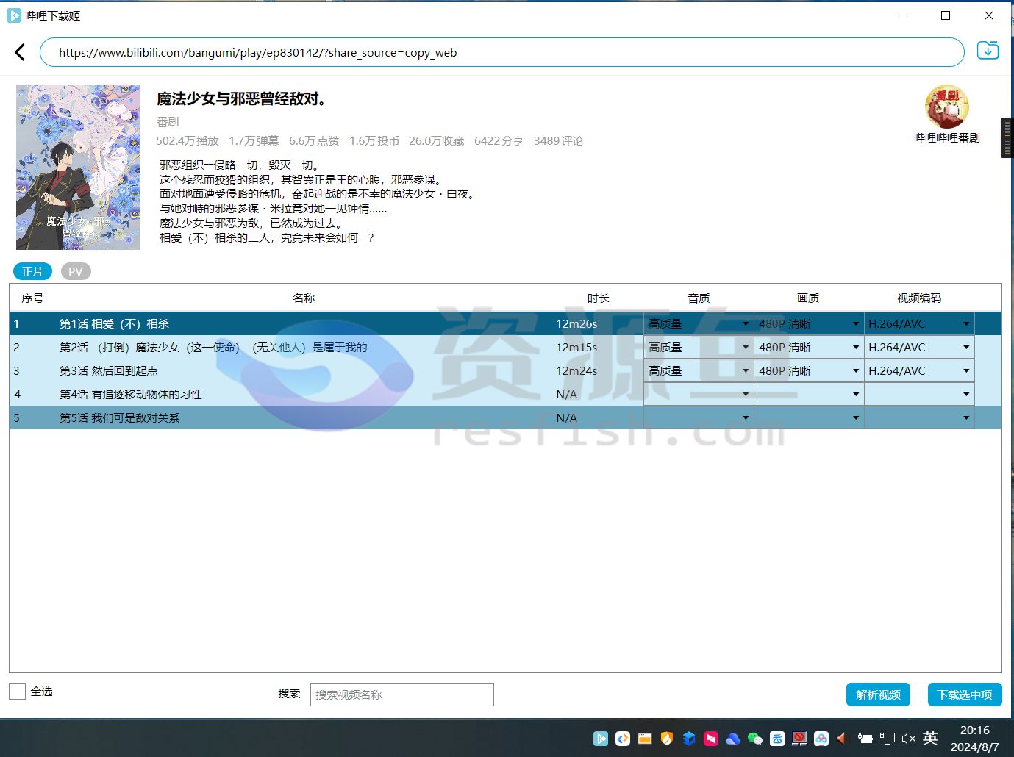Viewport: 1014px width, 757px height.
Task: Open the H.264/AVC codec dropdown for episode 1
Action: coord(919,323)
